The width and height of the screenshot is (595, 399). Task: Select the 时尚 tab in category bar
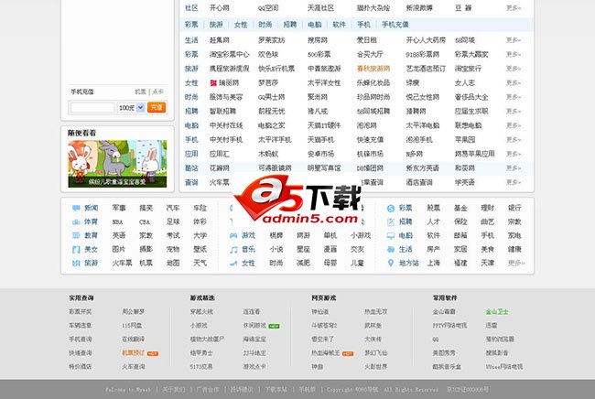pos(265,25)
